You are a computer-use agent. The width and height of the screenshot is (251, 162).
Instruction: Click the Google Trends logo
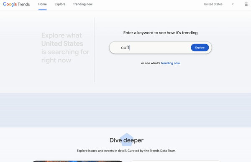pyautogui.click(x=16, y=4)
